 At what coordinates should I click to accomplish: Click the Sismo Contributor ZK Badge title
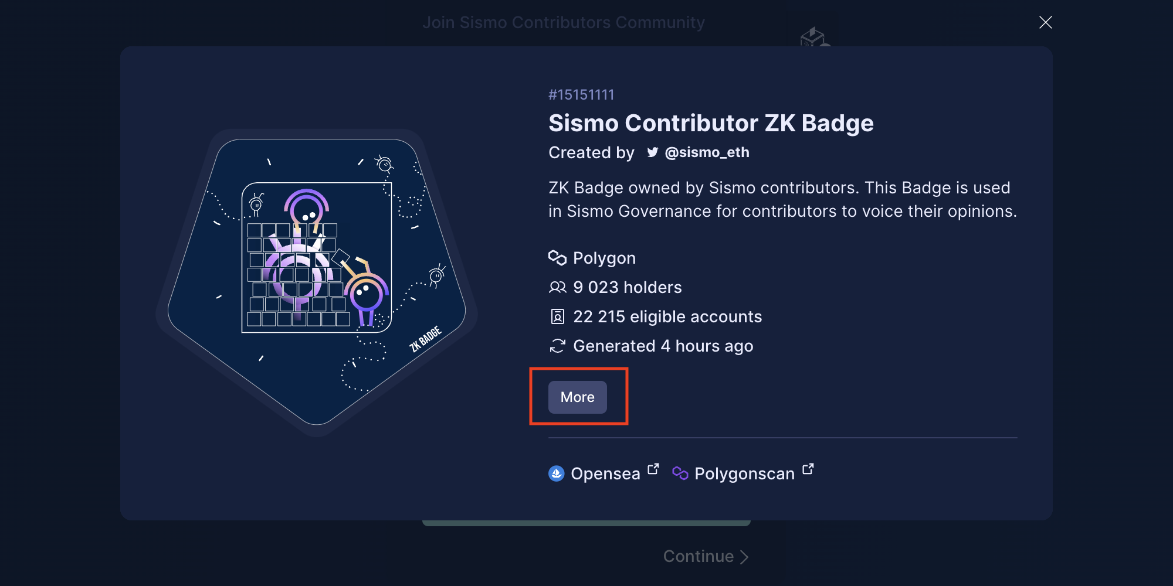711,123
